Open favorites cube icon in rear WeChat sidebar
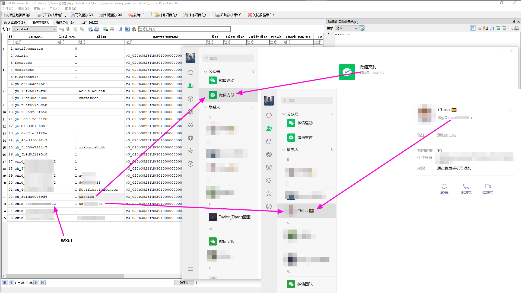 (x=190, y=99)
